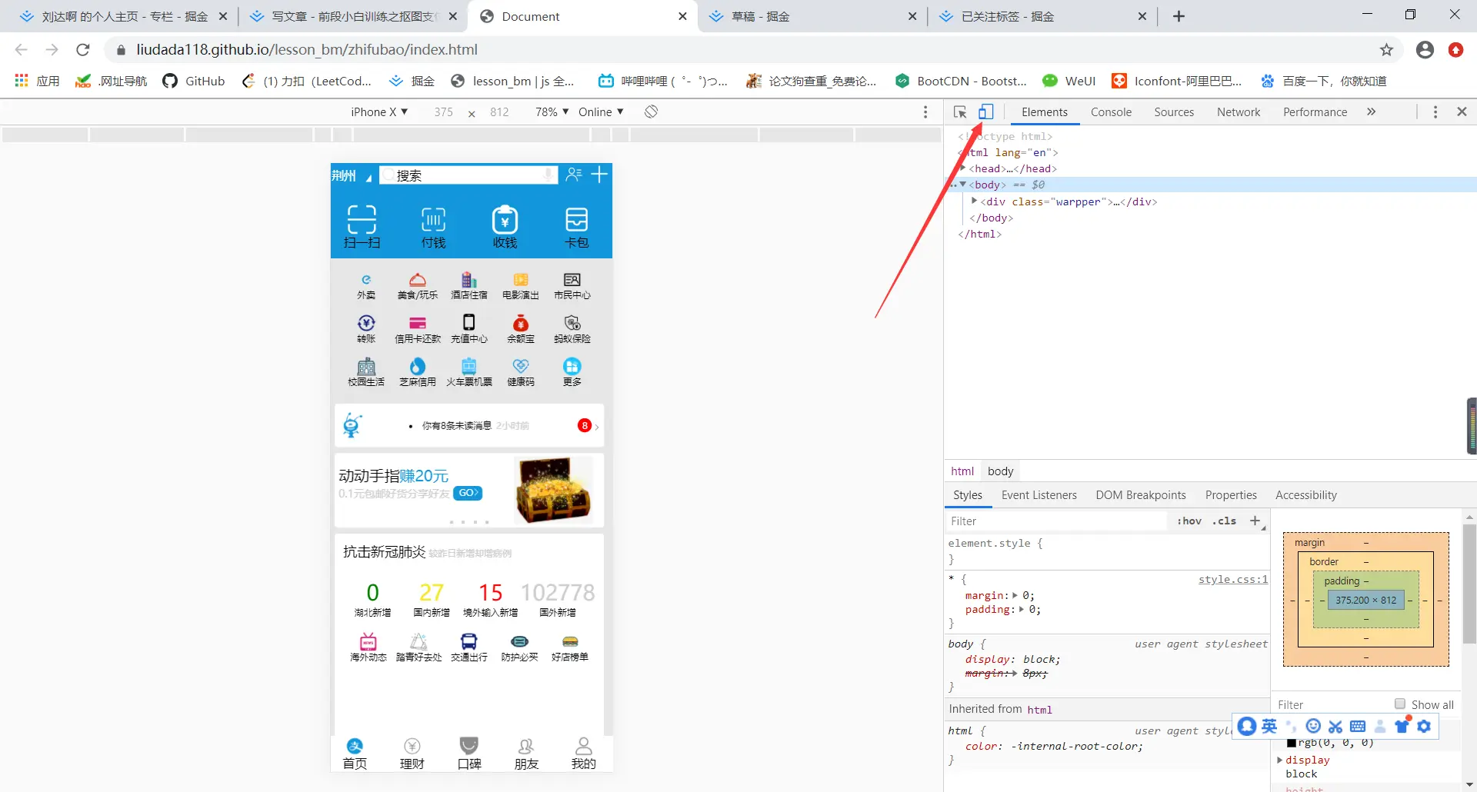Toggle the DevTools device toolbar icon
The width and height of the screenshot is (1477, 792).
[x=986, y=112]
